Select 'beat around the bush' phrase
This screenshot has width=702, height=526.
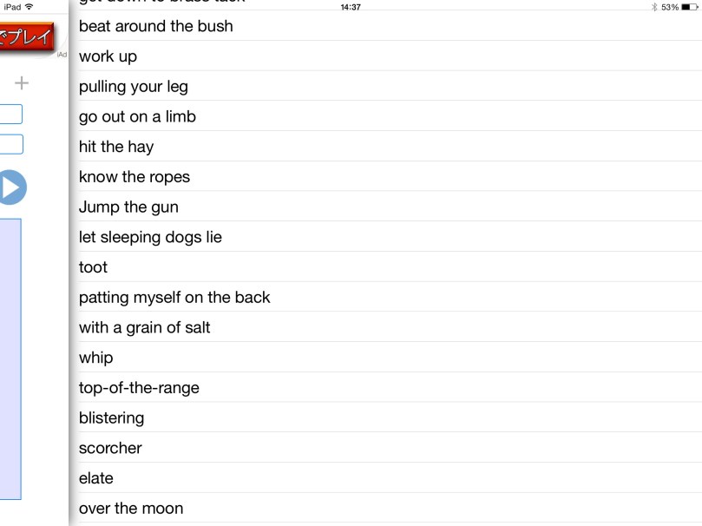[156, 26]
